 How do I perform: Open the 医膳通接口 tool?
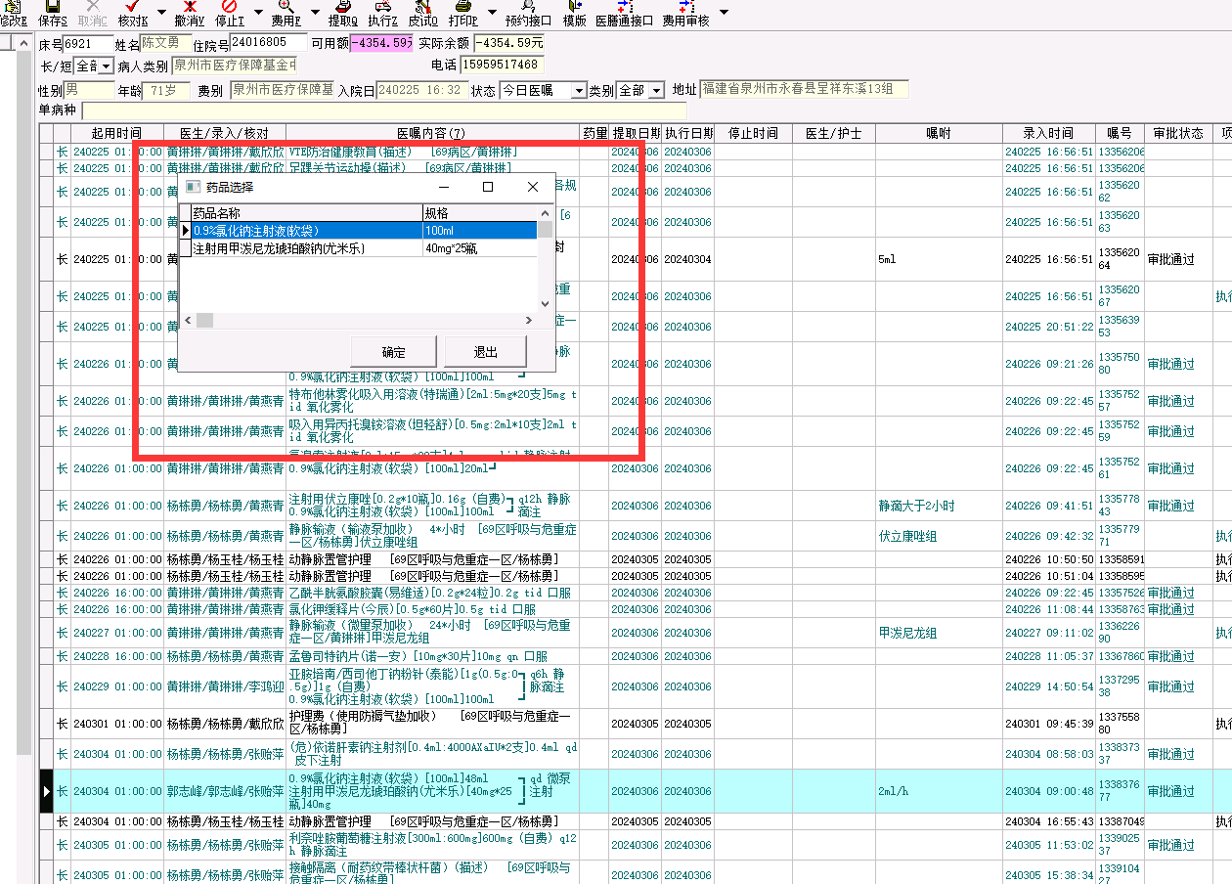tap(624, 13)
